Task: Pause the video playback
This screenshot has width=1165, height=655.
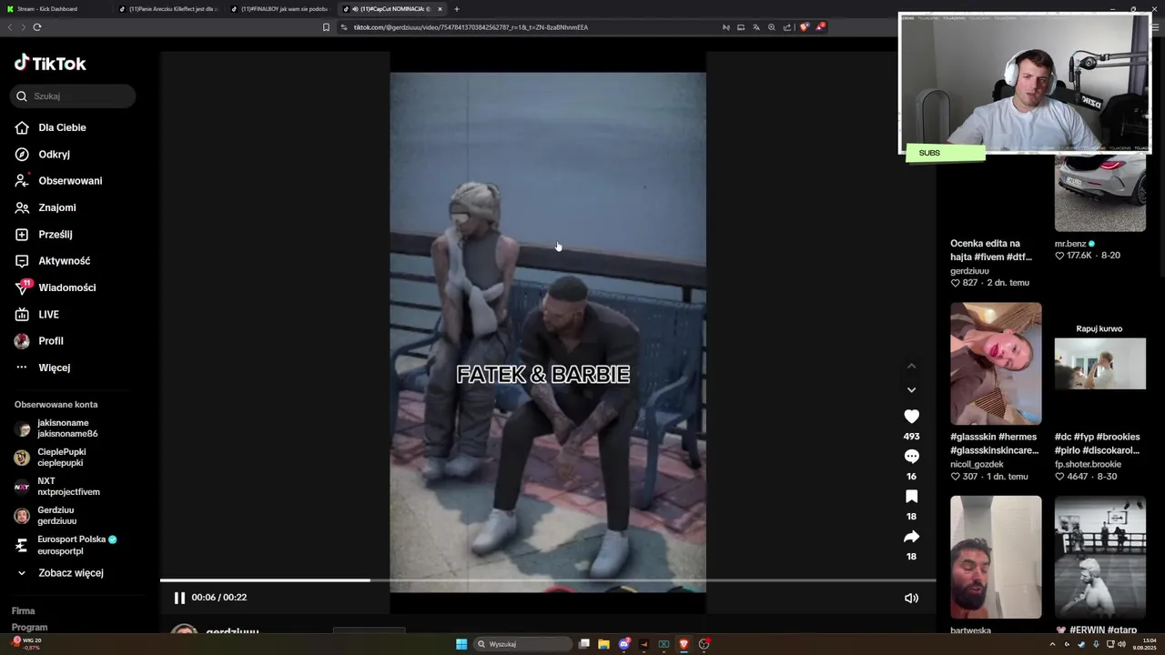Action: [x=179, y=598]
